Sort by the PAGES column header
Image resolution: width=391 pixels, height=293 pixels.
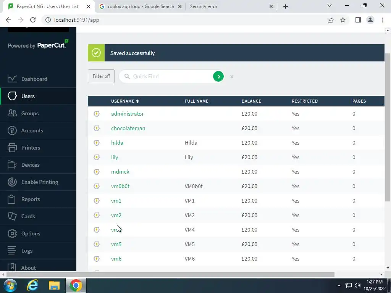tap(359, 101)
